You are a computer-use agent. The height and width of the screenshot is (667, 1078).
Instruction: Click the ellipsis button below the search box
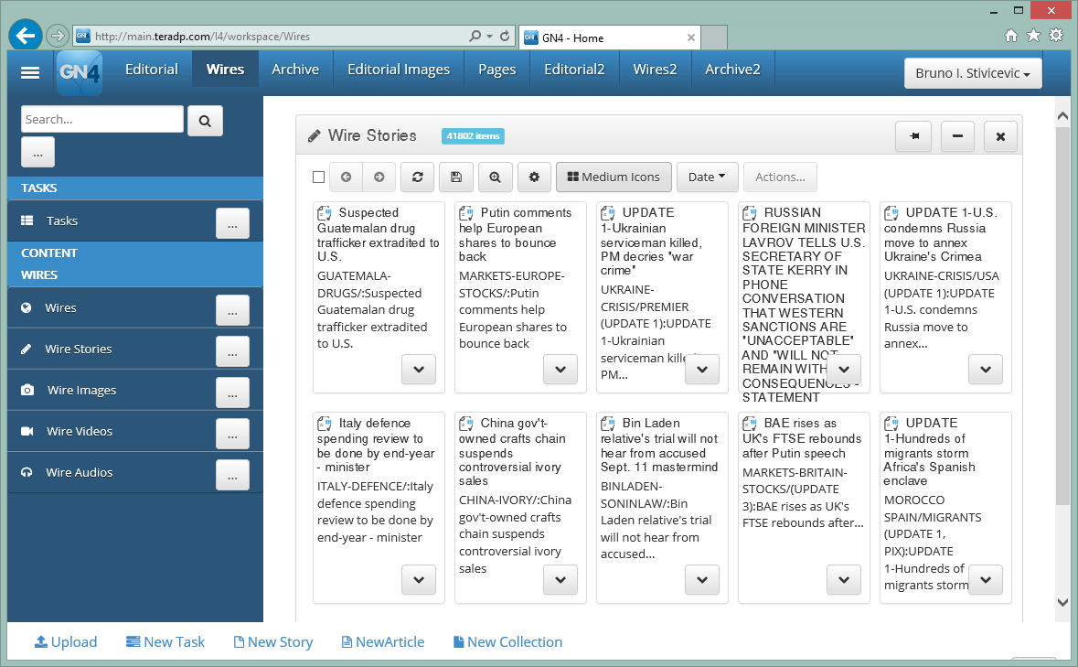[x=37, y=153]
